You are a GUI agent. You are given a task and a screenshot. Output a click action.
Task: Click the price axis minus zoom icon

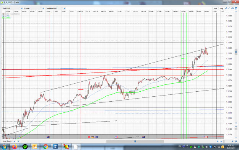(236, 138)
